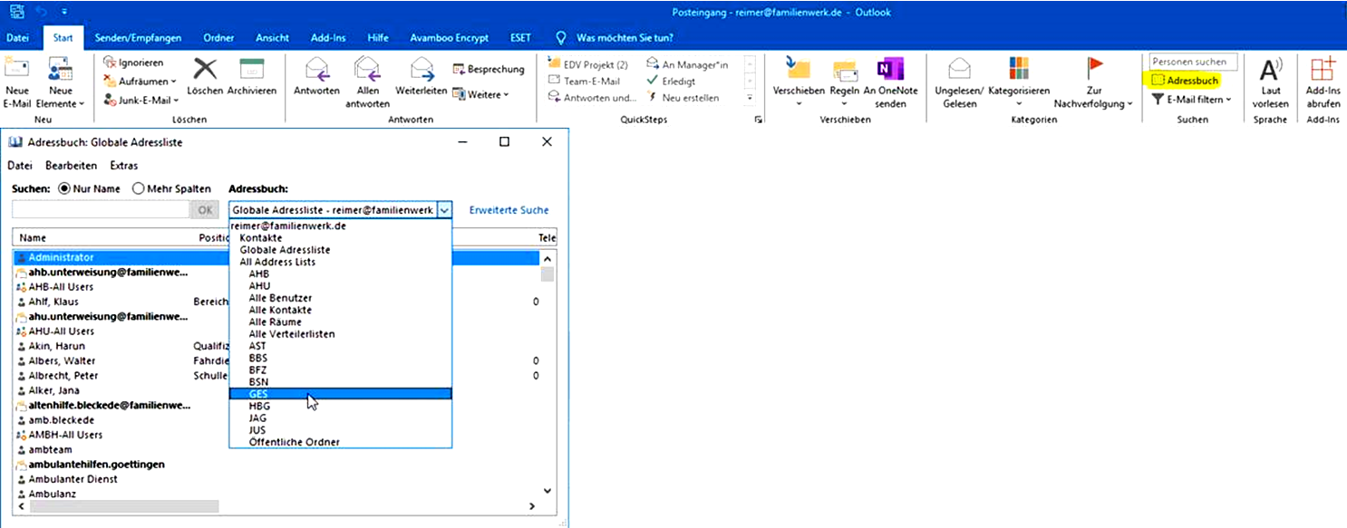Viewport: 1347px width, 528px height.
Task: Archive the message with Archivieren
Action: (x=252, y=76)
